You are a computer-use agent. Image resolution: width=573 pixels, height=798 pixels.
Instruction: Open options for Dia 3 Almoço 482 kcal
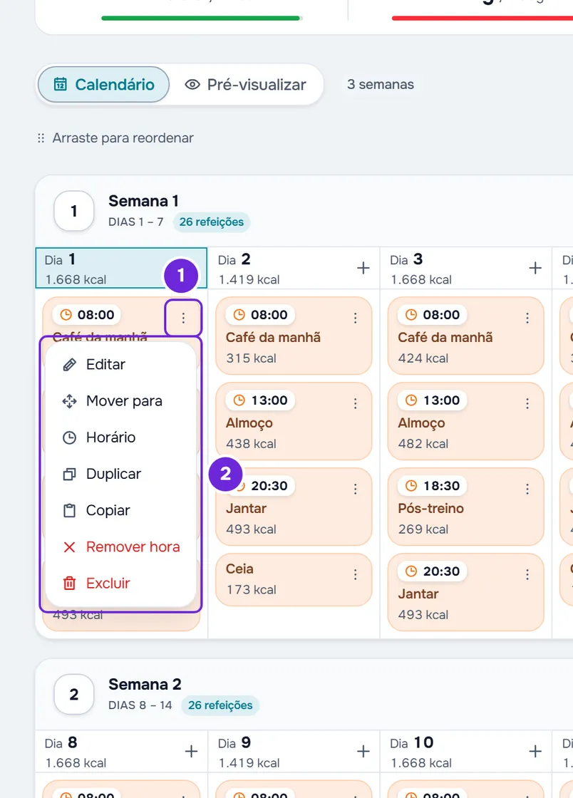tap(527, 403)
